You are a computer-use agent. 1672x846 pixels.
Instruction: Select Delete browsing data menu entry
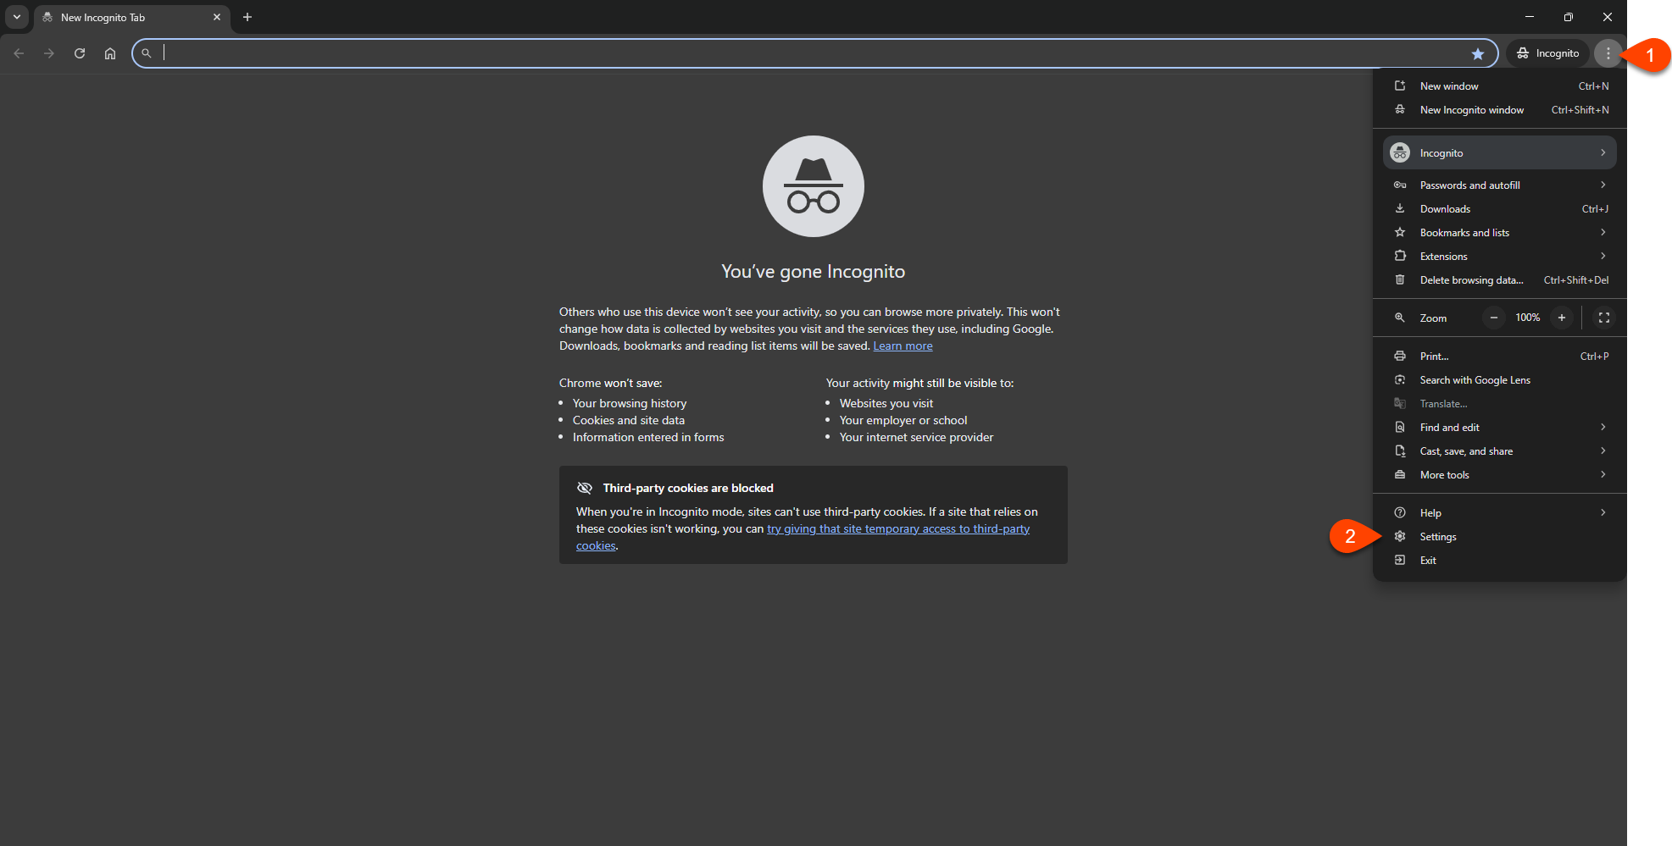pyautogui.click(x=1499, y=280)
